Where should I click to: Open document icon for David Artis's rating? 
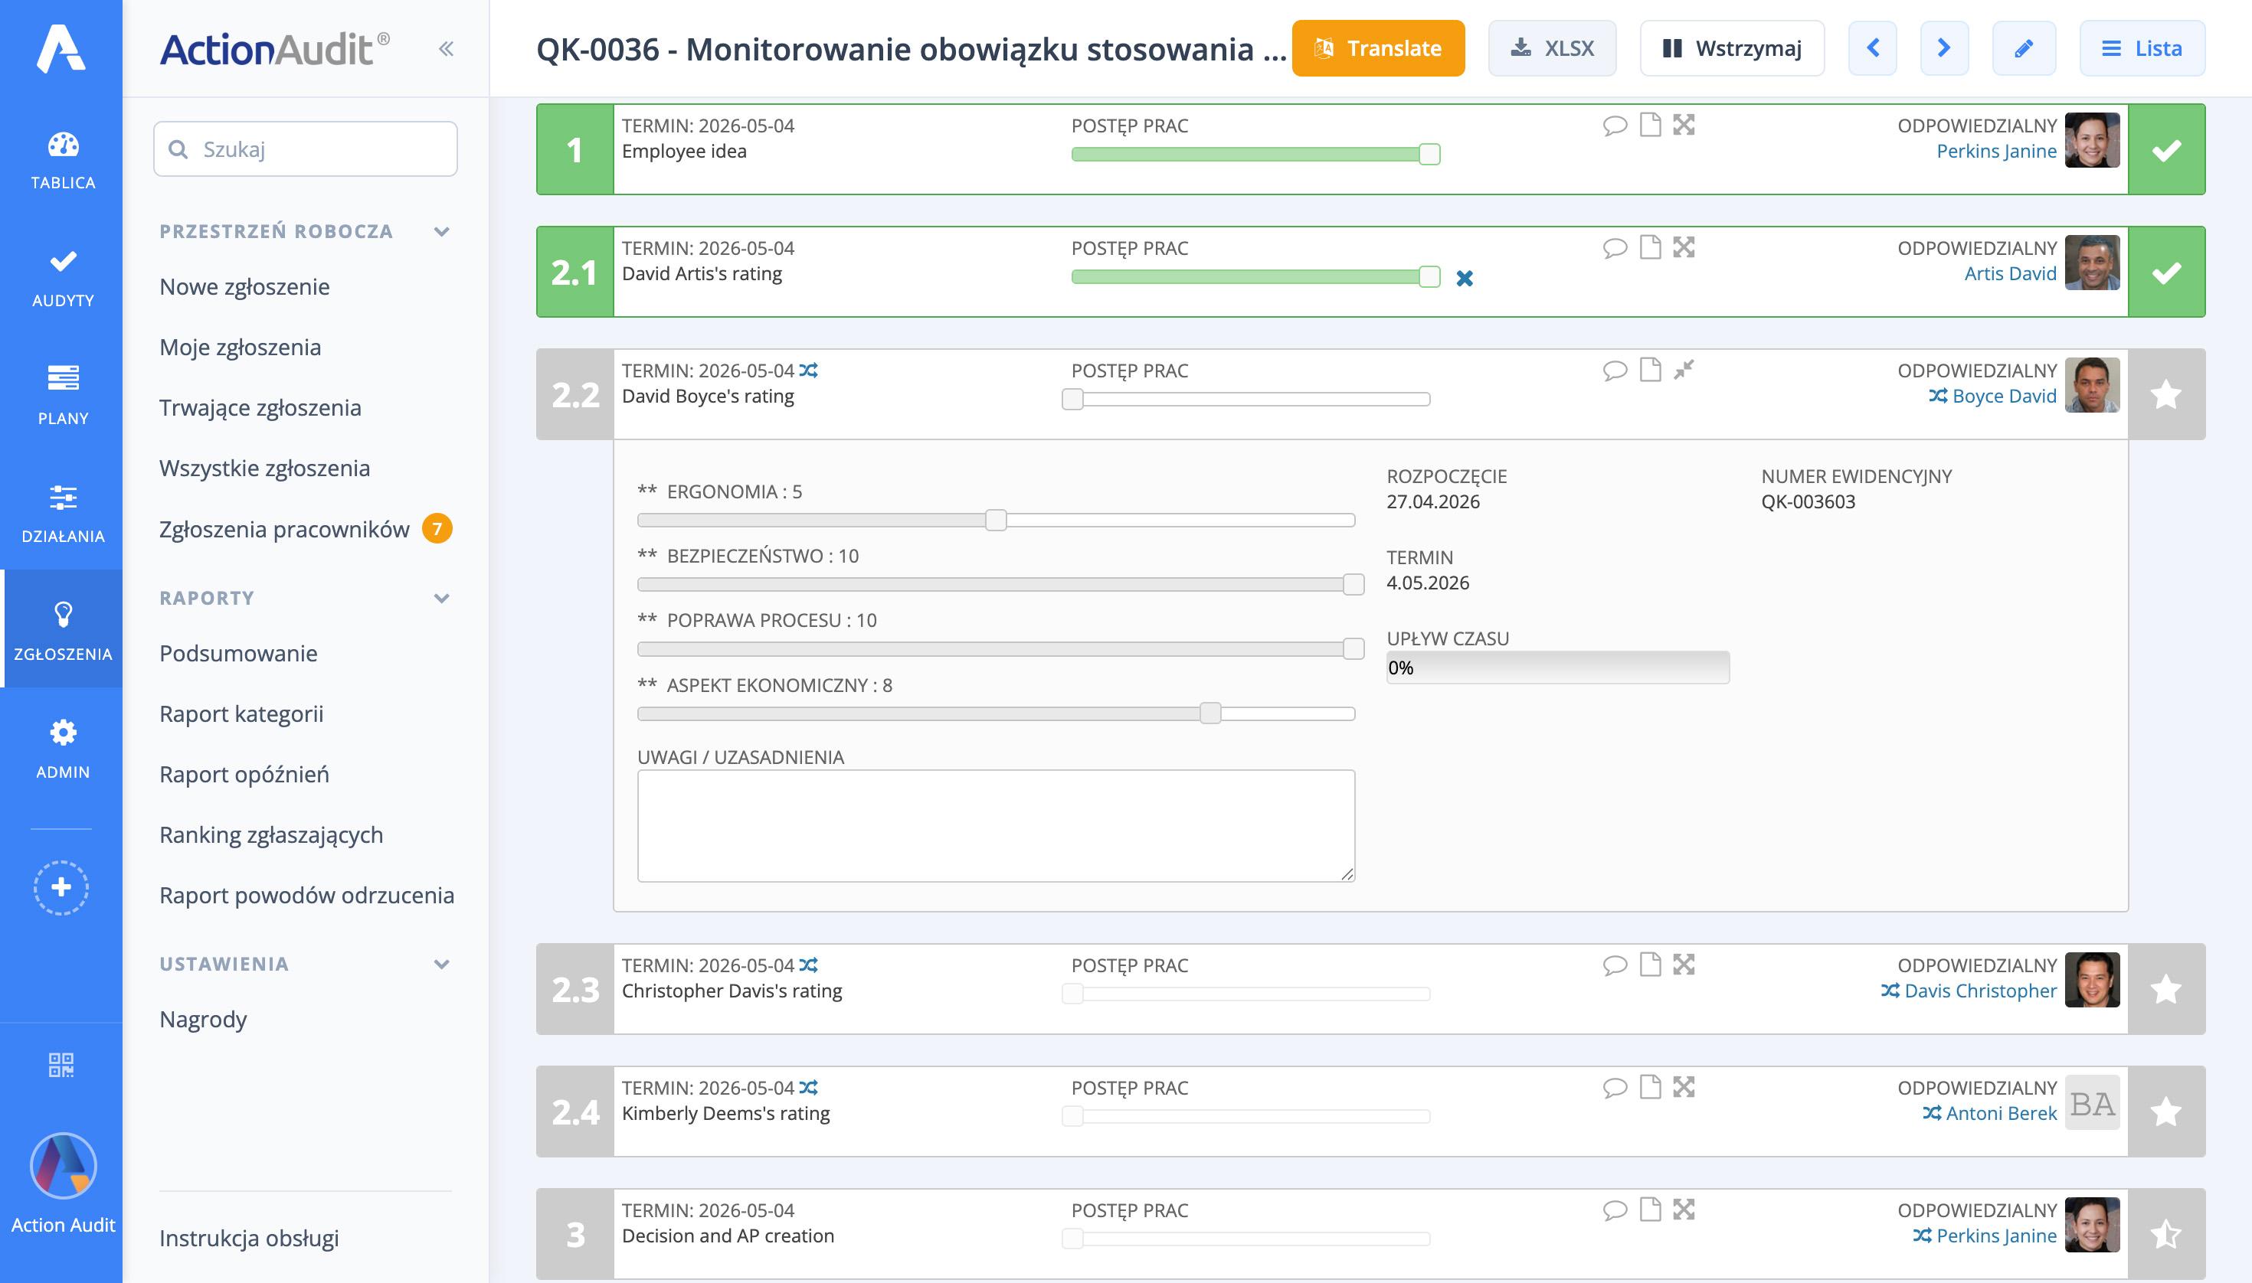click(x=1650, y=247)
